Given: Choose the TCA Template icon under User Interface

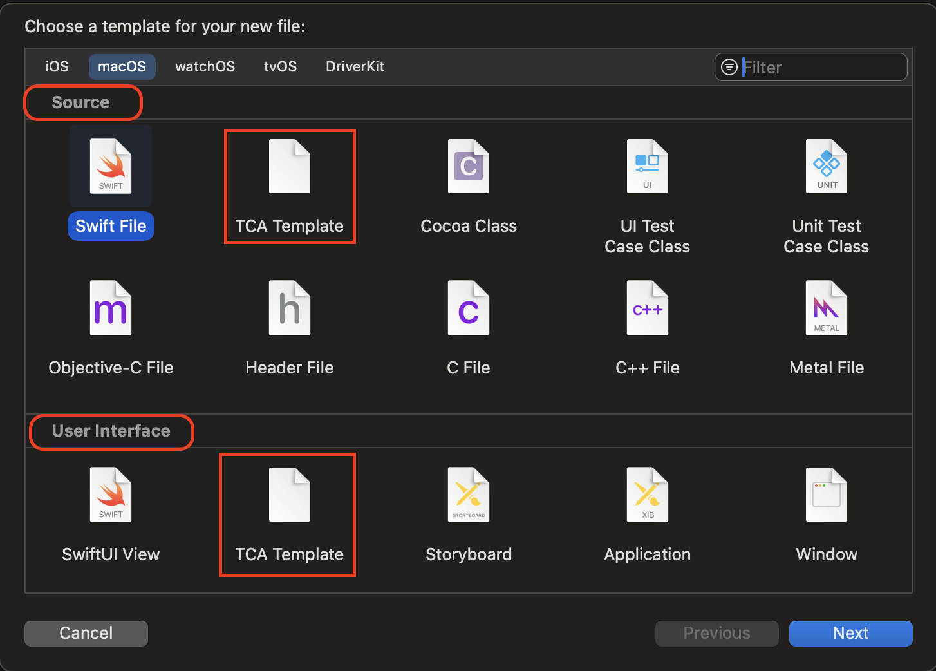Looking at the screenshot, I should coord(290,495).
